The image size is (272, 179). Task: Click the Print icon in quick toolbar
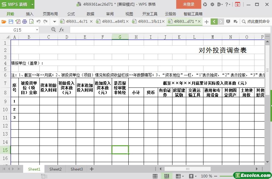click(24, 22)
